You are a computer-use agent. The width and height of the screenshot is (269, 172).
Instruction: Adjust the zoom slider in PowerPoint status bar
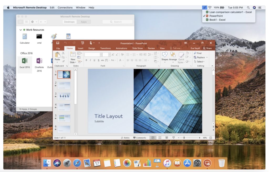(184, 138)
